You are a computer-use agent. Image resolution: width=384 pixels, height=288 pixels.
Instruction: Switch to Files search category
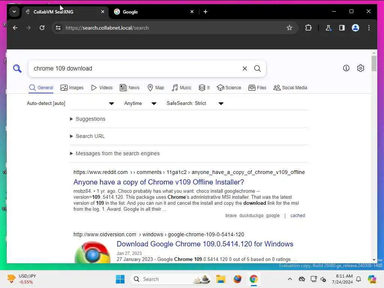(x=257, y=88)
